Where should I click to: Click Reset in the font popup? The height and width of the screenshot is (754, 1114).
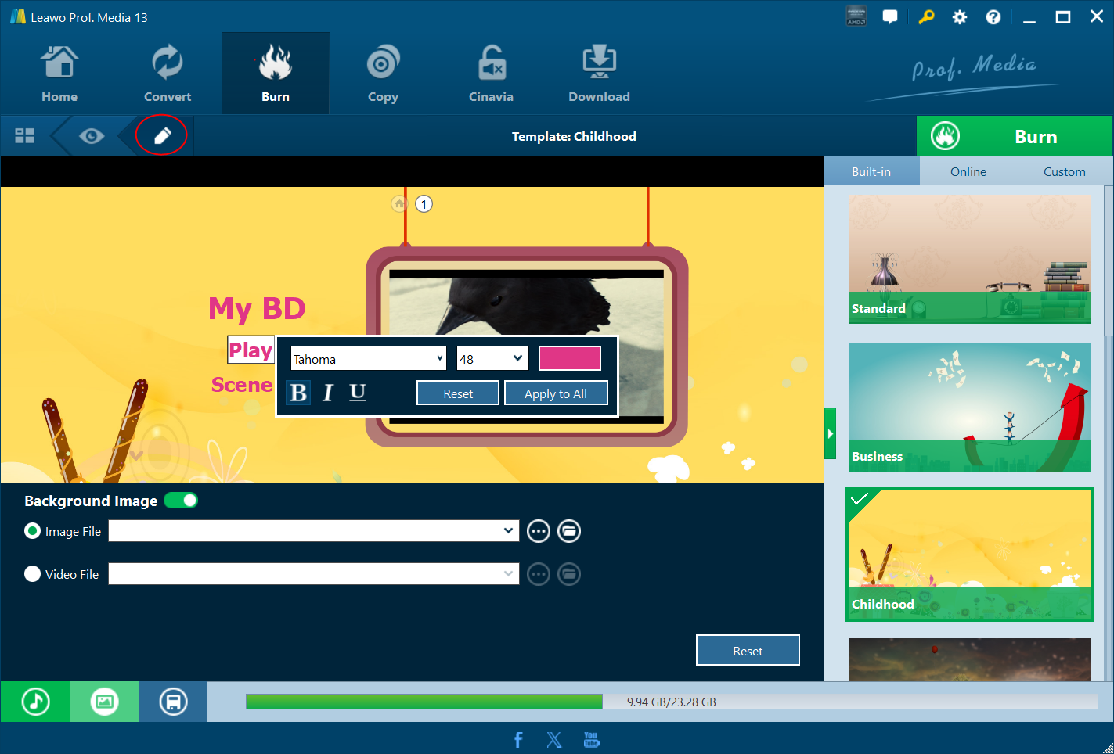click(x=458, y=393)
